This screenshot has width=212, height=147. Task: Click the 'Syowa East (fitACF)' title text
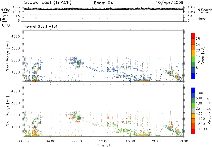[x=48, y=3]
